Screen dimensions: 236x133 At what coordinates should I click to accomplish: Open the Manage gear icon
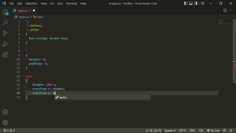5,122
